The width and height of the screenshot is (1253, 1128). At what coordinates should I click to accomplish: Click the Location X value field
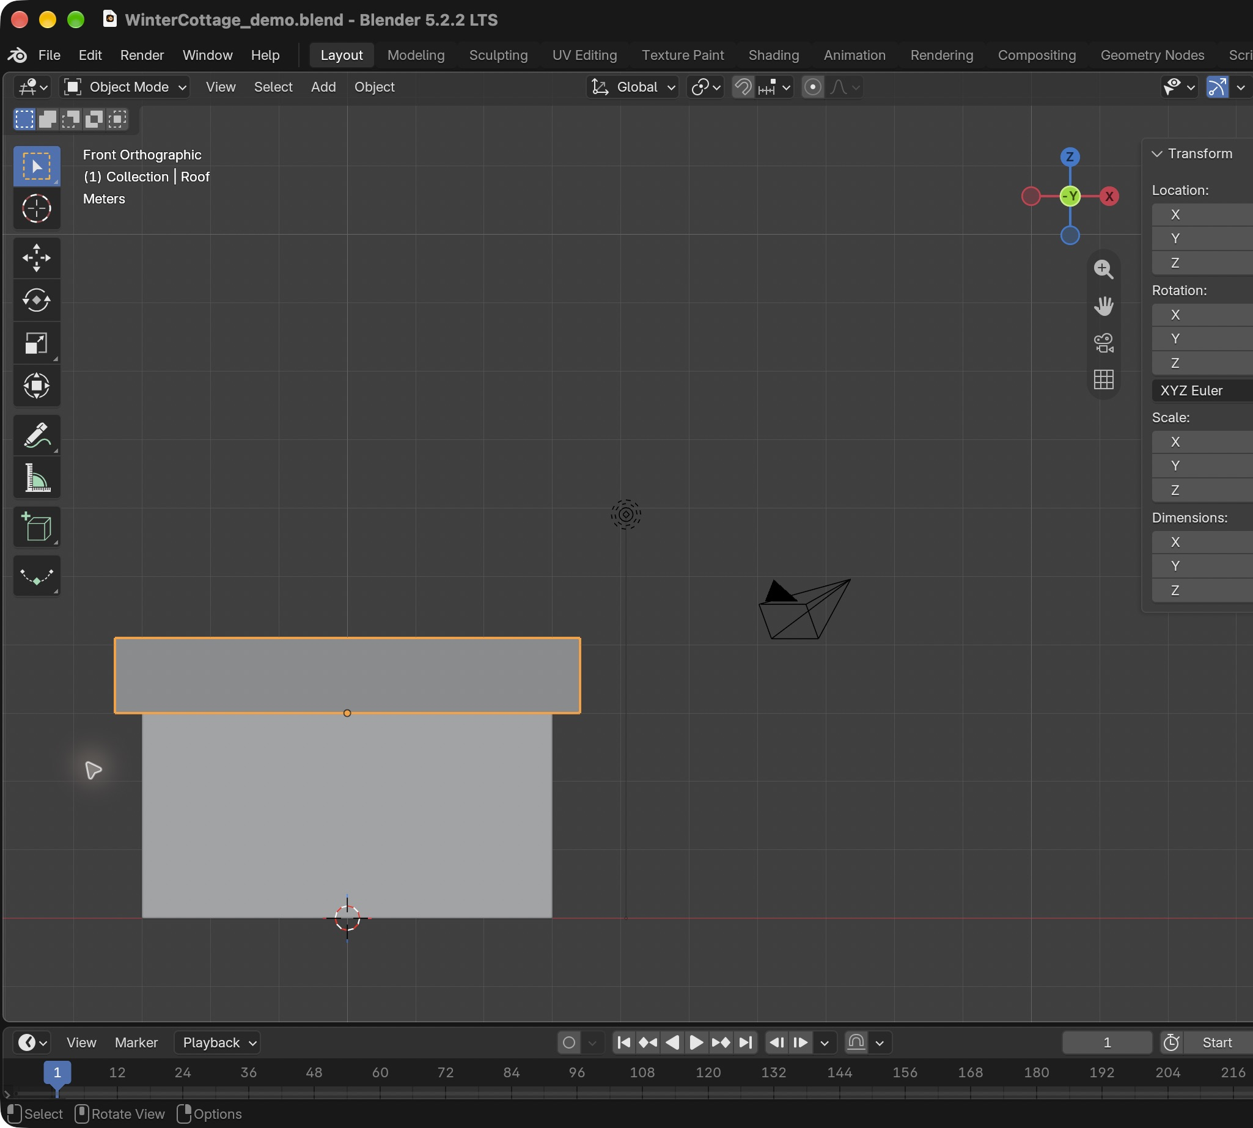click(x=1202, y=214)
